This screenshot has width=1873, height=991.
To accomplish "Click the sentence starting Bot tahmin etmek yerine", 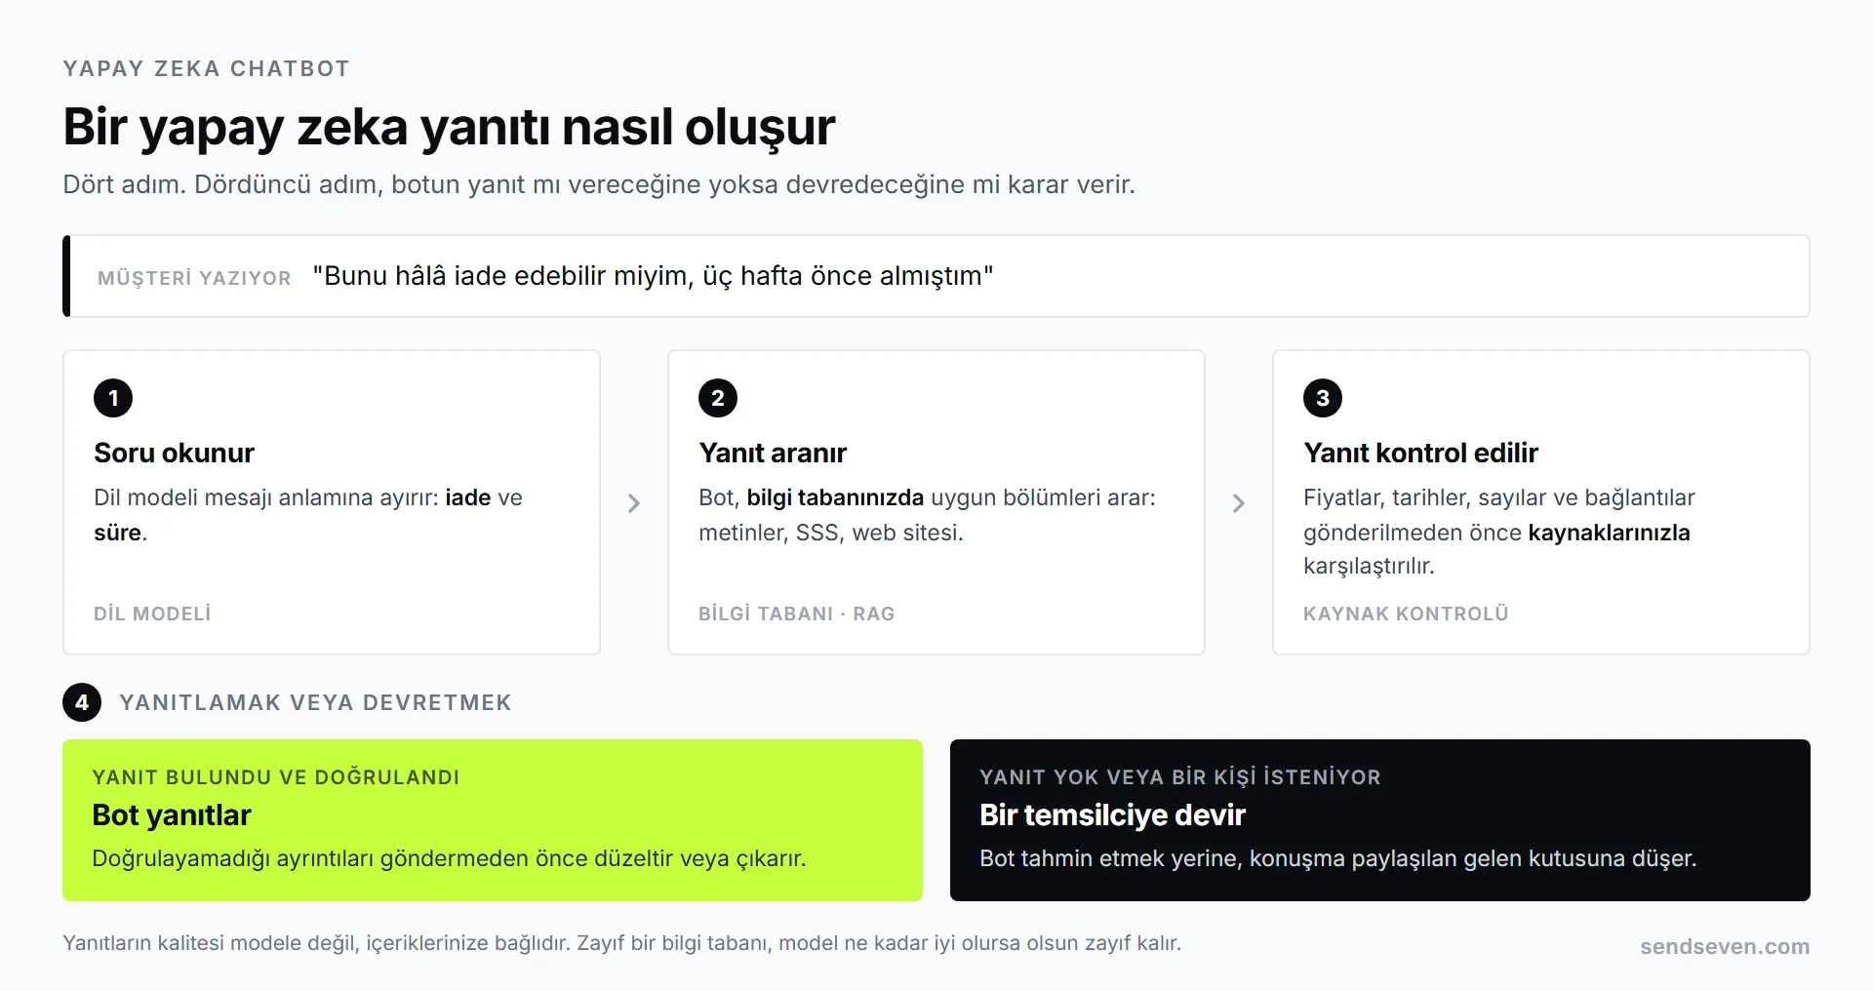I will pyautogui.click(x=1338, y=858).
